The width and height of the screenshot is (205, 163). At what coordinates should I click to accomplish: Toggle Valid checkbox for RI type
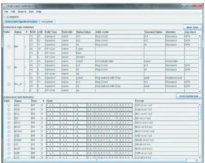pyautogui.click(x=9, y=67)
